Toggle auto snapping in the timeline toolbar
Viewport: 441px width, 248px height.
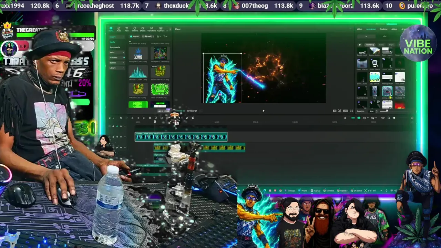[x=359, y=118]
